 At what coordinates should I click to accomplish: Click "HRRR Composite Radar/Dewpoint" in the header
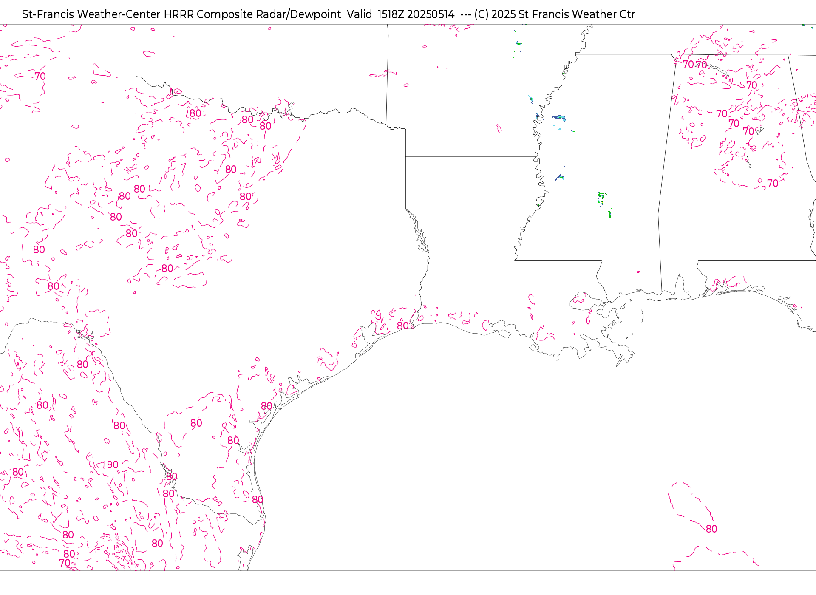tap(252, 14)
